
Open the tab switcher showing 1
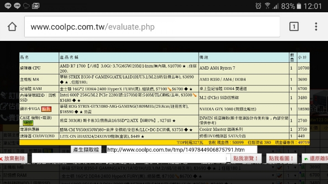coord(294,26)
